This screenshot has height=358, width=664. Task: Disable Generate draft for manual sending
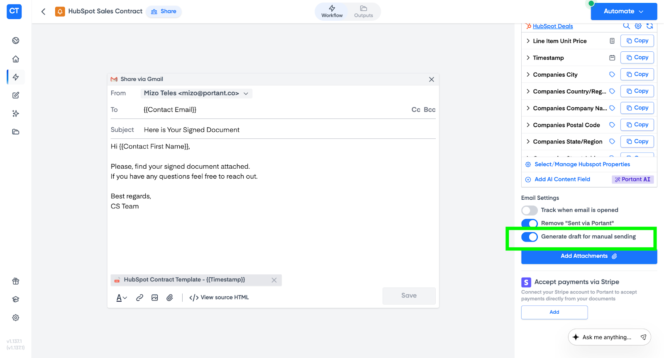(x=530, y=237)
